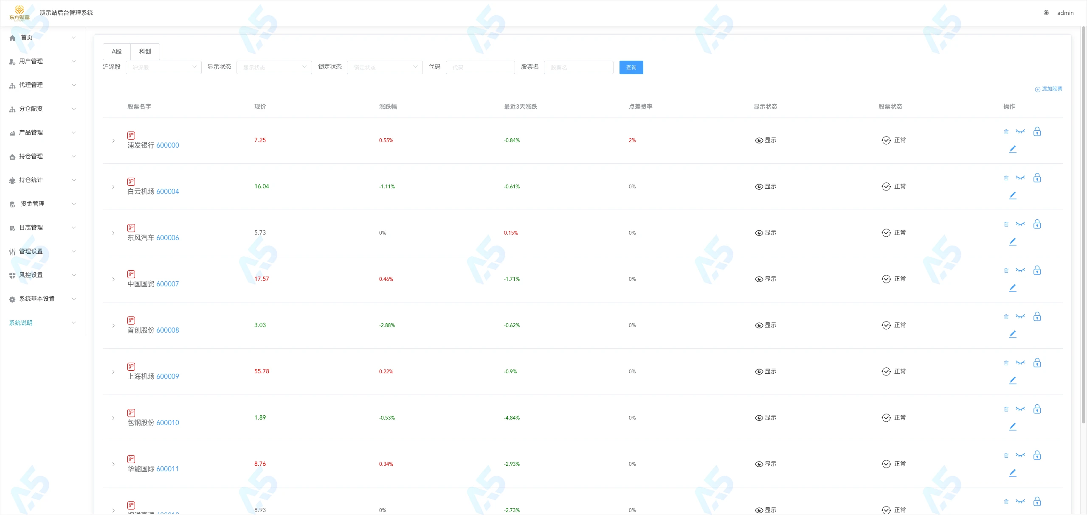
Task: Edit 东风汽车 using the pencil icon
Action: [1013, 241]
